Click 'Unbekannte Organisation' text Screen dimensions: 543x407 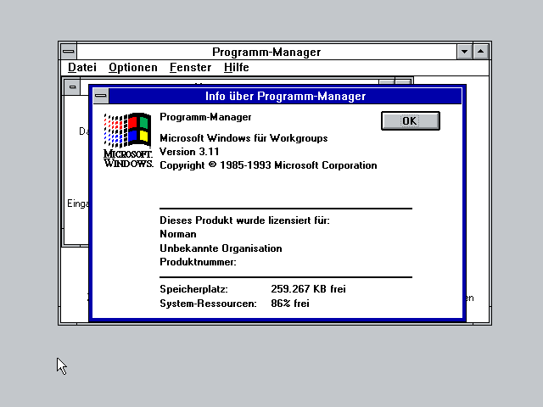tap(221, 248)
